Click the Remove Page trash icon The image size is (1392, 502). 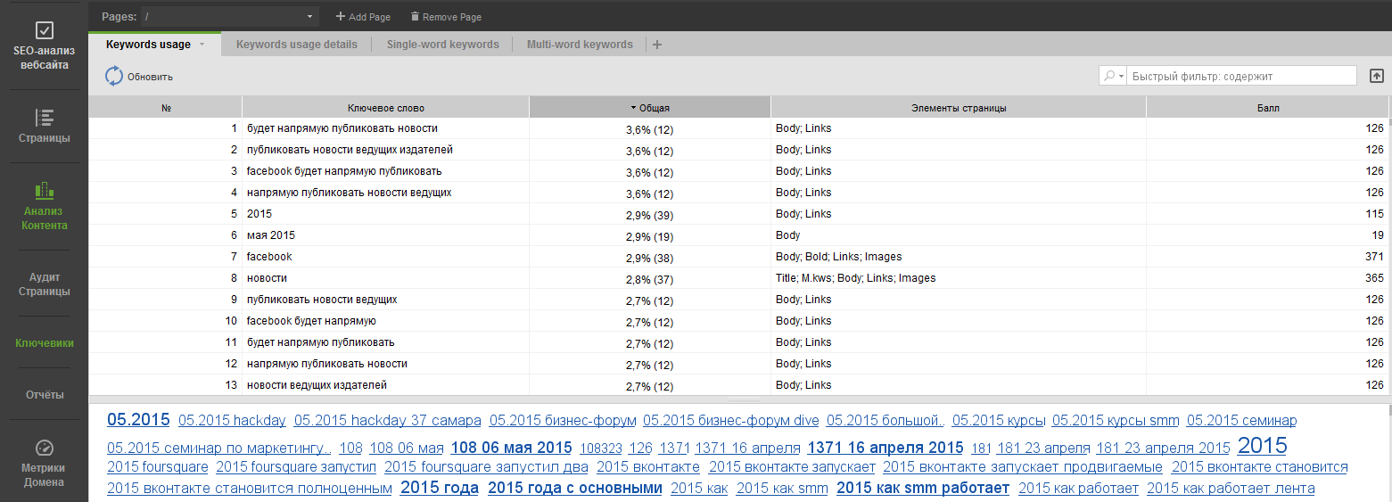[415, 17]
